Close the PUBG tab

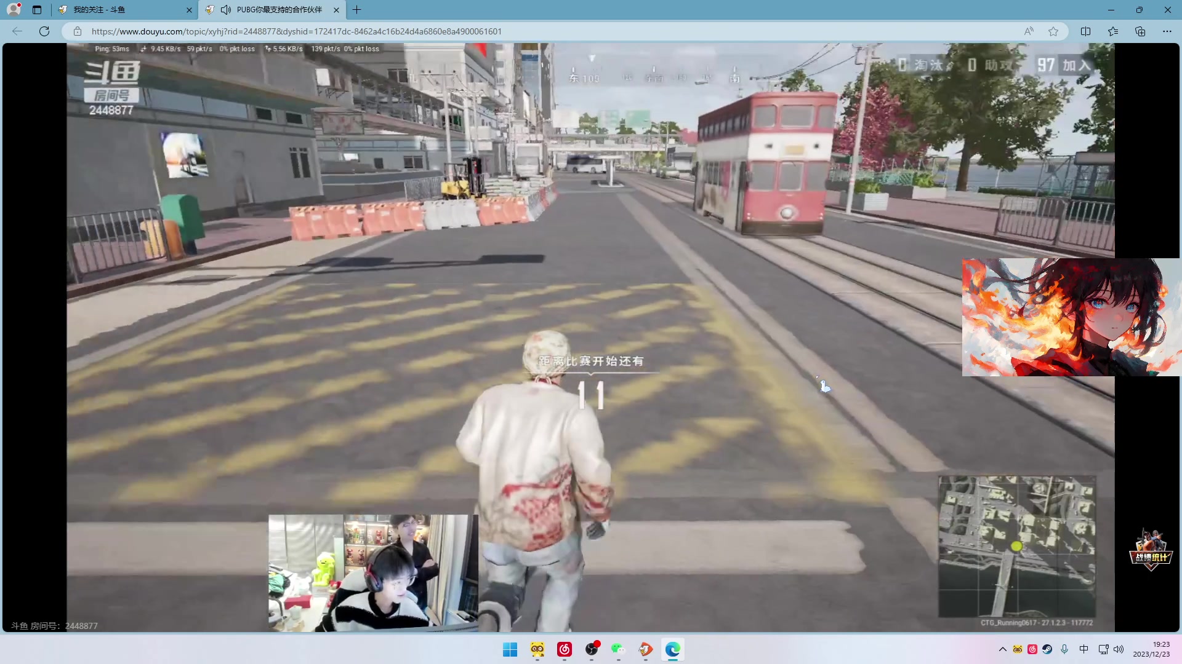[x=336, y=10]
